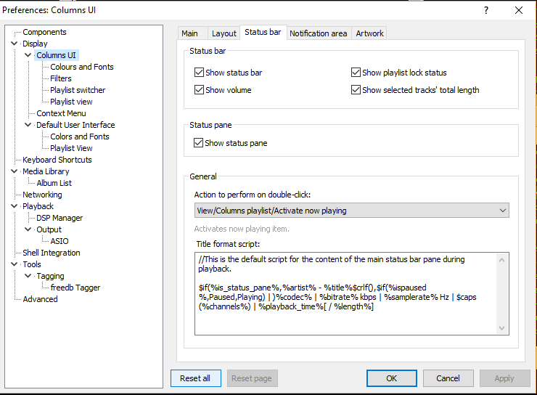537x395 pixels.
Task: Switch to the Layout tab
Action: 224,33
